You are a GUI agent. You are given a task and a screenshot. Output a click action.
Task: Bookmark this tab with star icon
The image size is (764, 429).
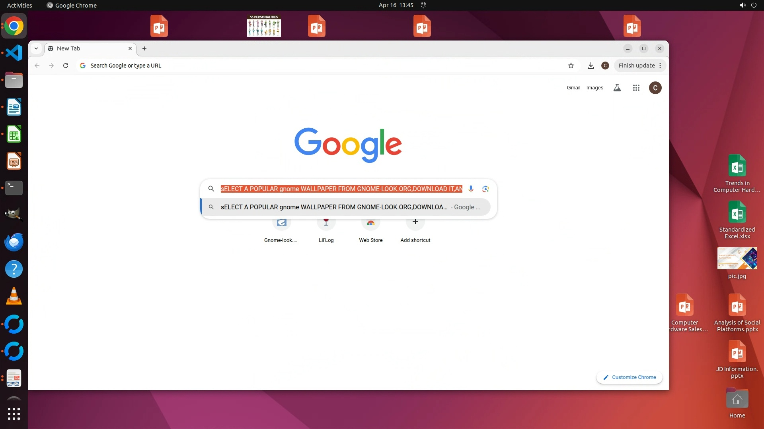[x=571, y=66]
